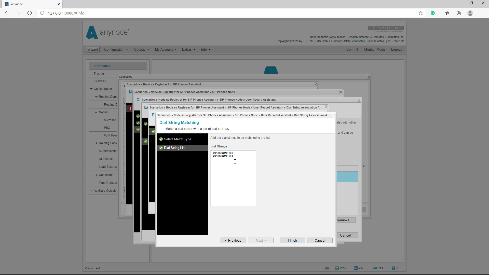Close the SIP Phones Node window
This screenshot has width=489, height=275.
[x=341, y=92]
